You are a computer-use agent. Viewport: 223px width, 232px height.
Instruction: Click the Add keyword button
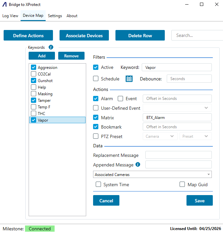click(42, 56)
